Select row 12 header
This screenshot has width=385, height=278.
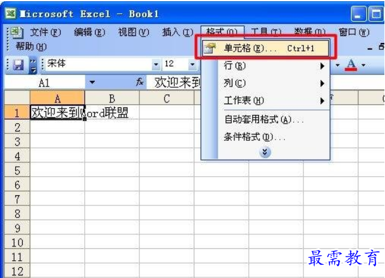point(17,271)
